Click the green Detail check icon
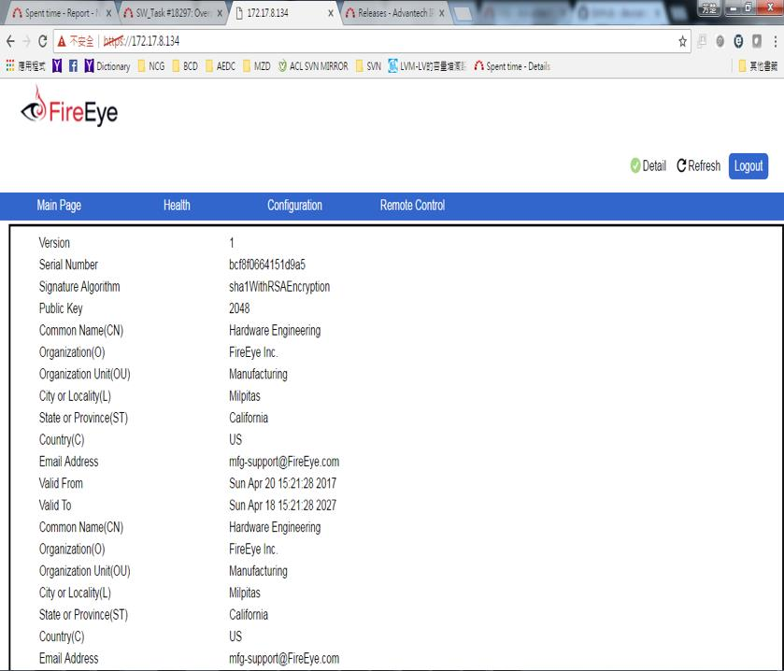The width and height of the screenshot is (784, 671). click(x=635, y=166)
